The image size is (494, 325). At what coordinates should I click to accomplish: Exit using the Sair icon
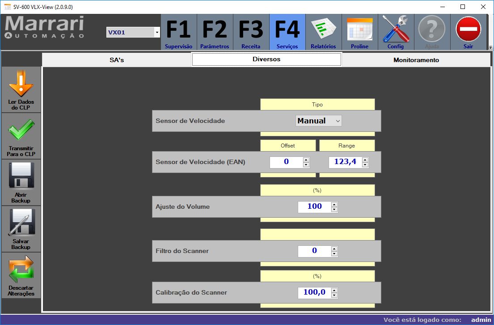pos(468,31)
